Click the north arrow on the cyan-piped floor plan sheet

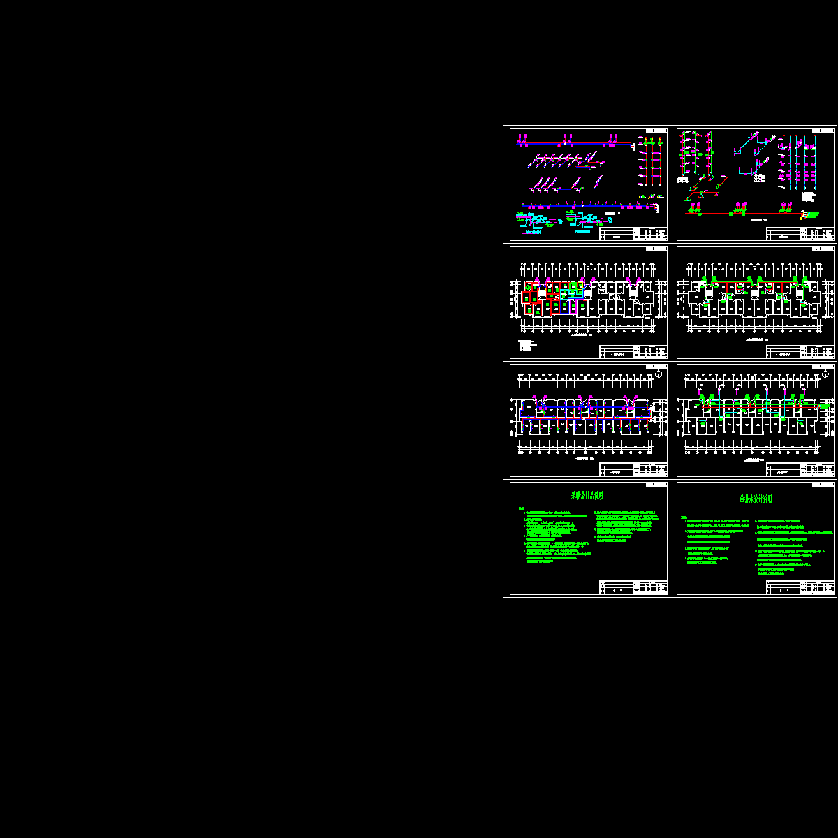(x=825, y=374)
